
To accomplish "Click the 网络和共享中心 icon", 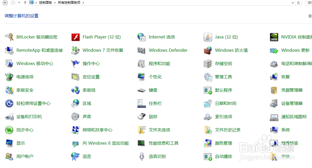I will point(76,130).
